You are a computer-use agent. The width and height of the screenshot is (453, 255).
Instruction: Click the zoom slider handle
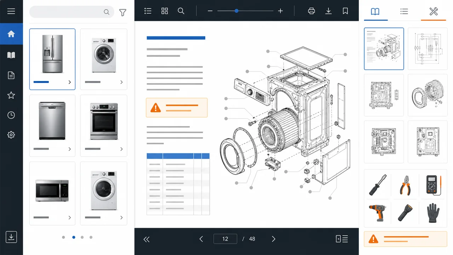236,11
